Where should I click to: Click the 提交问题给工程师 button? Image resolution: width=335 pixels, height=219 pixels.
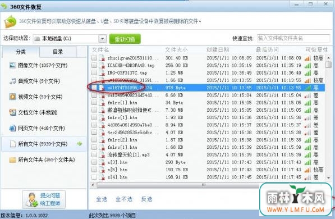coord(44,200)
